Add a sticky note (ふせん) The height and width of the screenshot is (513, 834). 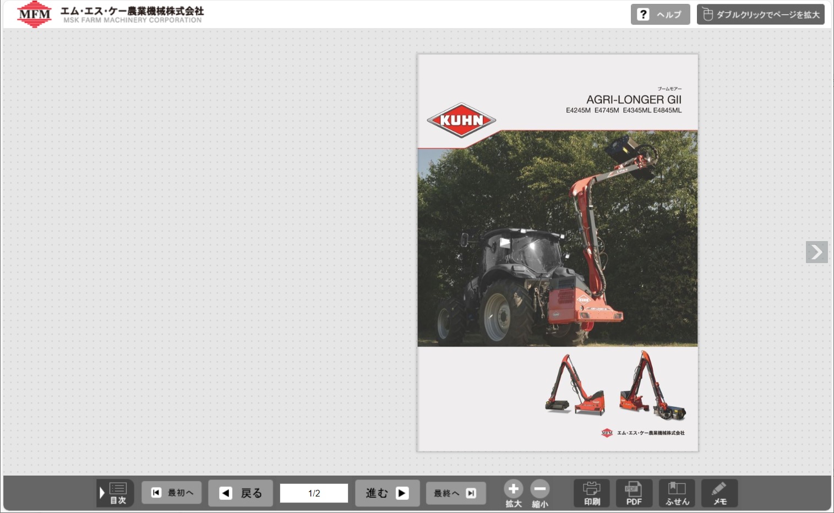coord(677,493)
